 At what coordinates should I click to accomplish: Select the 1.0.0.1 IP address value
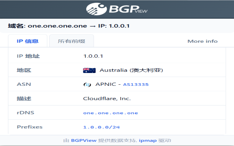93,56
